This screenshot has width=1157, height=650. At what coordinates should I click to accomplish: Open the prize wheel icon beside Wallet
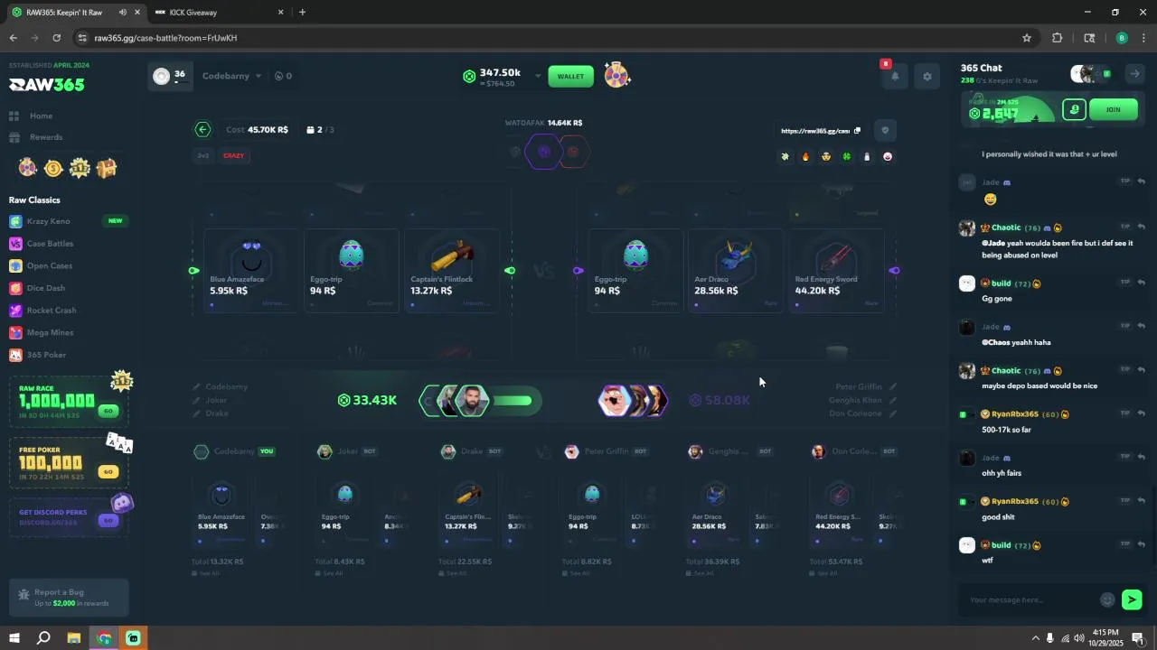(x=616, y=76)
